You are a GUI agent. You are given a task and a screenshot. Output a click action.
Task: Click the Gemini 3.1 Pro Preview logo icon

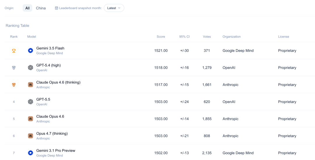(x=30, y=153)
